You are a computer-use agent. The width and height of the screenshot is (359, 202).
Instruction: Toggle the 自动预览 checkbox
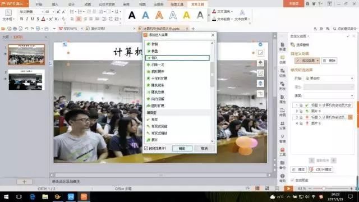coord(292,180)
